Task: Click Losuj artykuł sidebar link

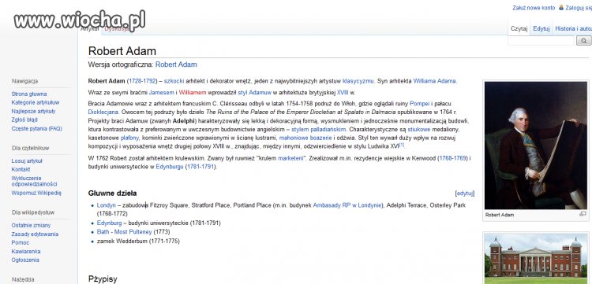Action: coord(27,161)
